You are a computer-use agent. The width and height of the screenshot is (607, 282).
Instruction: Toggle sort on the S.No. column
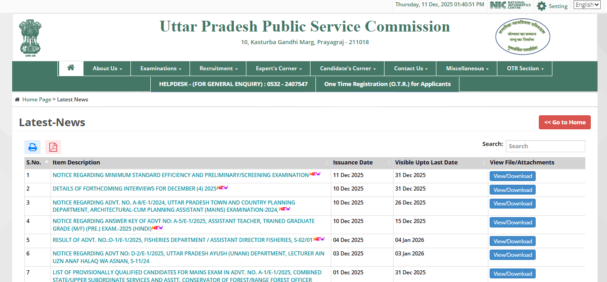(x=33, y=162)
